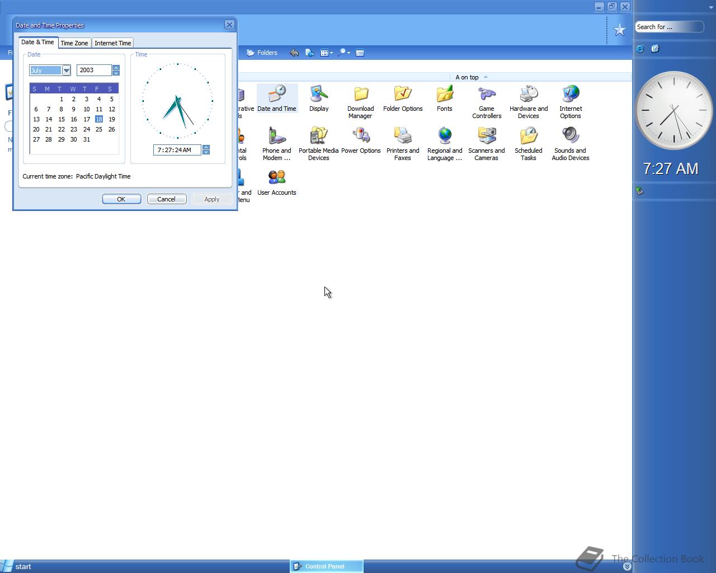Open the sidebar top-right dropdown arrow

tap(711, 7)
